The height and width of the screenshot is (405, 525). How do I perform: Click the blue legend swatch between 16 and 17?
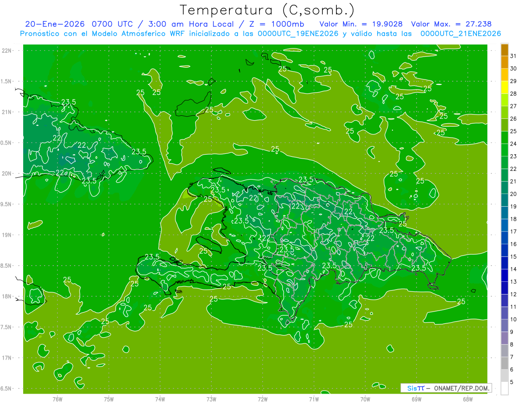coord(504,238)
